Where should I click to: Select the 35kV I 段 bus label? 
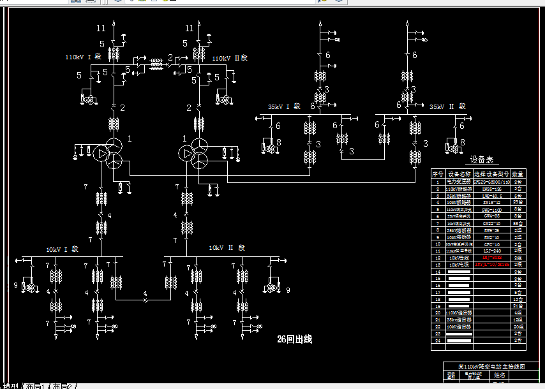(x=284, y=106)
